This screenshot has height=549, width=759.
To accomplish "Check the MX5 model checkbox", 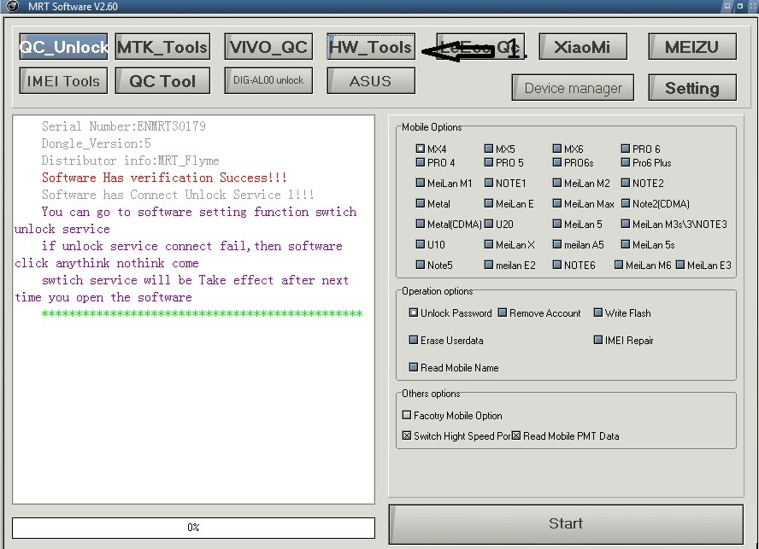I will click(488, 149).
